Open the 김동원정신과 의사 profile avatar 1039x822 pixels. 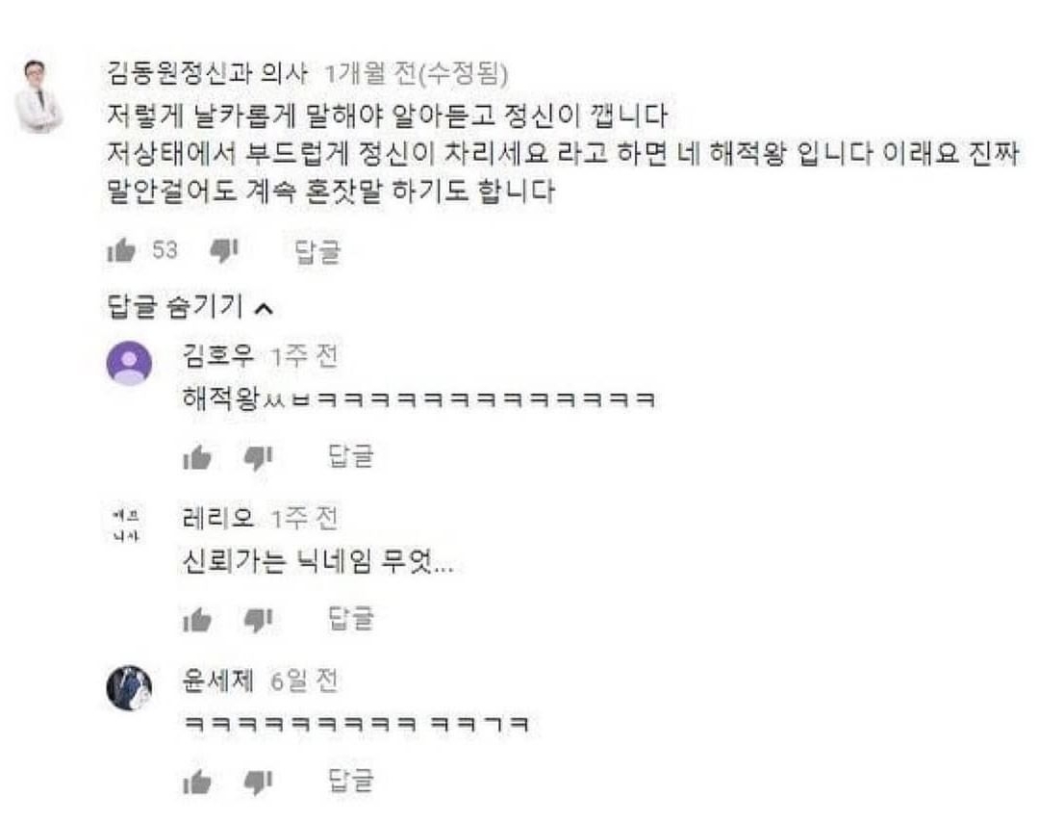[40, 96]
